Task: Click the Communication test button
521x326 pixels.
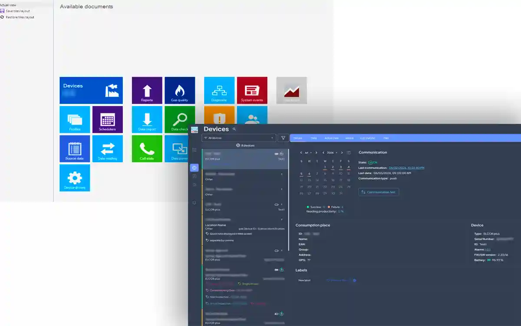Action: (x=379, y=192)
